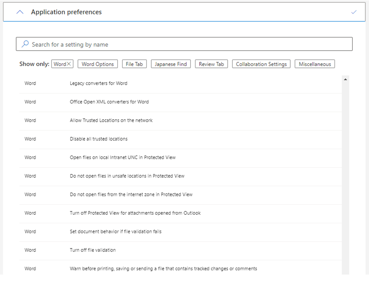Remove the Word filter using its X
The width and height of the screenshot is (369, 281).
pos(69,64)
